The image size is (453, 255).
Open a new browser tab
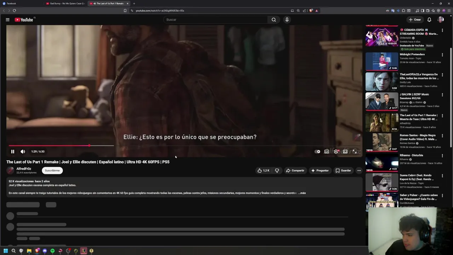coord(134,4)
